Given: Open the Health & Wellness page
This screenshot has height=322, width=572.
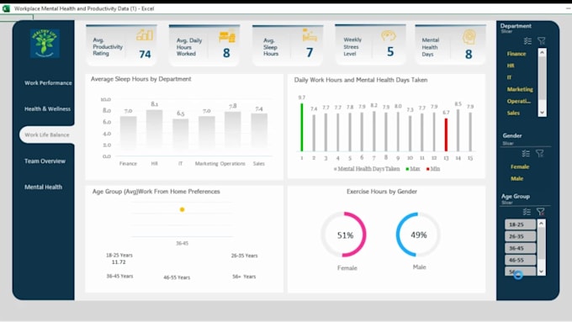Looking at the screenshot, I should click(47, 108).
